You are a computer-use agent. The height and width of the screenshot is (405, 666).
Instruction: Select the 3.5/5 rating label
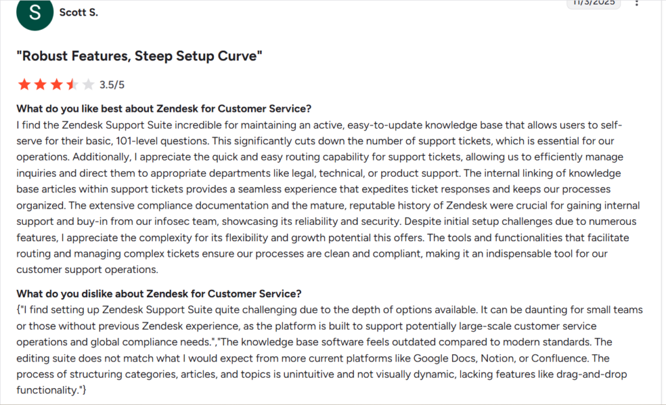(x=111, y=84)
